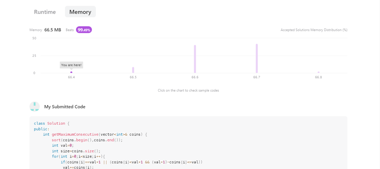This screenshot has width=380, height=169.
Task: Click the user avatar beside My Submitted Code
Action: click(35, 106)
